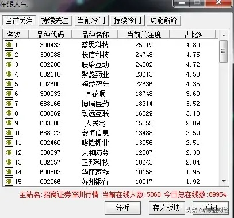
Task: Click the list scrollbar down arrow
Action: coord(224,181)
